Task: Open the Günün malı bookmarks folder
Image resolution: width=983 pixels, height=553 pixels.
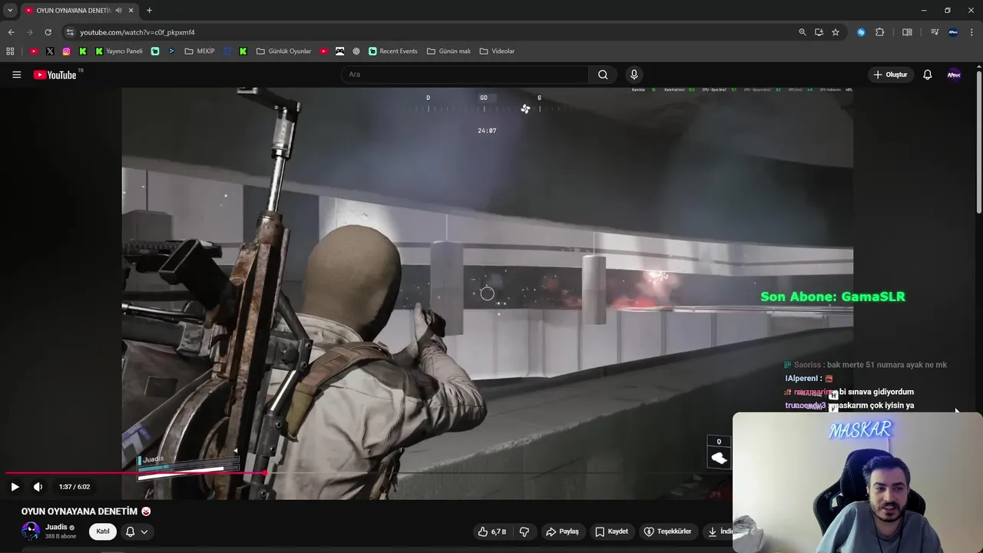Action: click(x=448, y=51)
